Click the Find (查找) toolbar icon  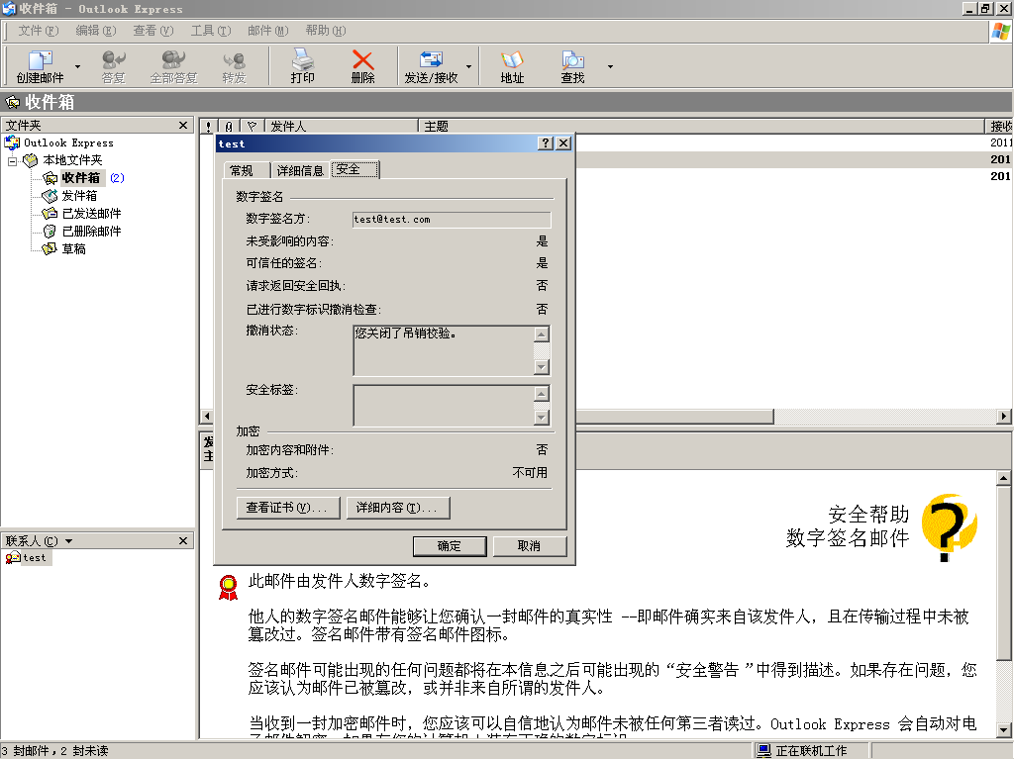coord(572,66)
